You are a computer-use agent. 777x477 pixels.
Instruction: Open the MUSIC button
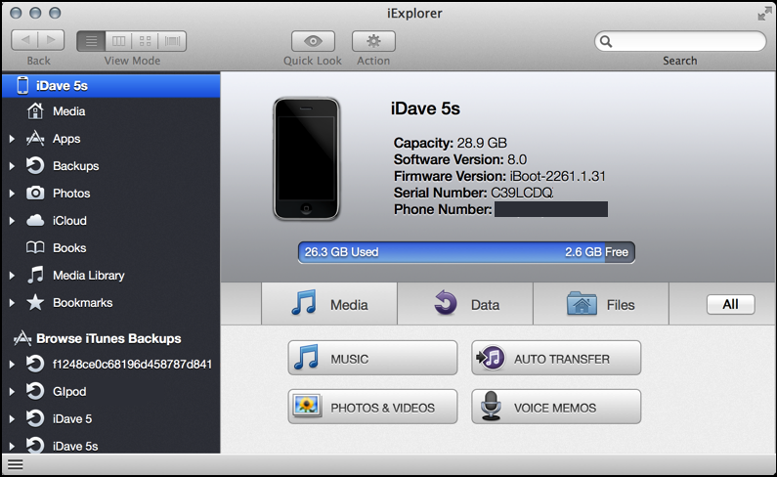coord(372,358)
